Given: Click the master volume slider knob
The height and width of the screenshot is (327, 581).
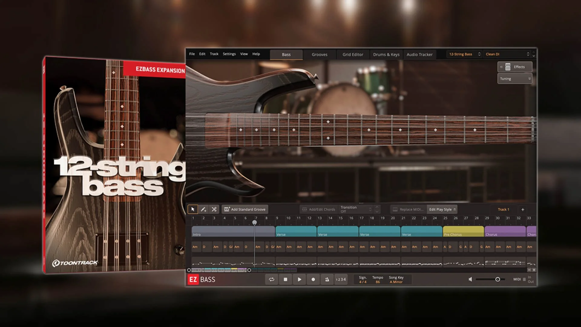Looking at the screenshot, I should [497, 279].
